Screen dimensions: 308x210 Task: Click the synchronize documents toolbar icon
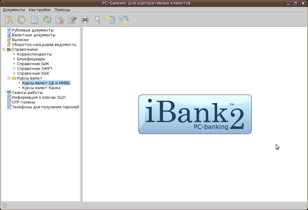22,20
